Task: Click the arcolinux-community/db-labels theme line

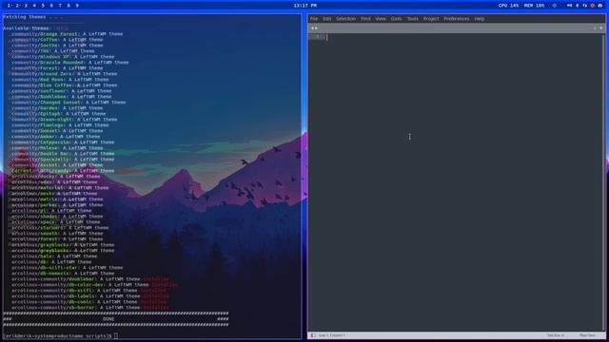Action: pyautogui.click(x=90, y=296)
